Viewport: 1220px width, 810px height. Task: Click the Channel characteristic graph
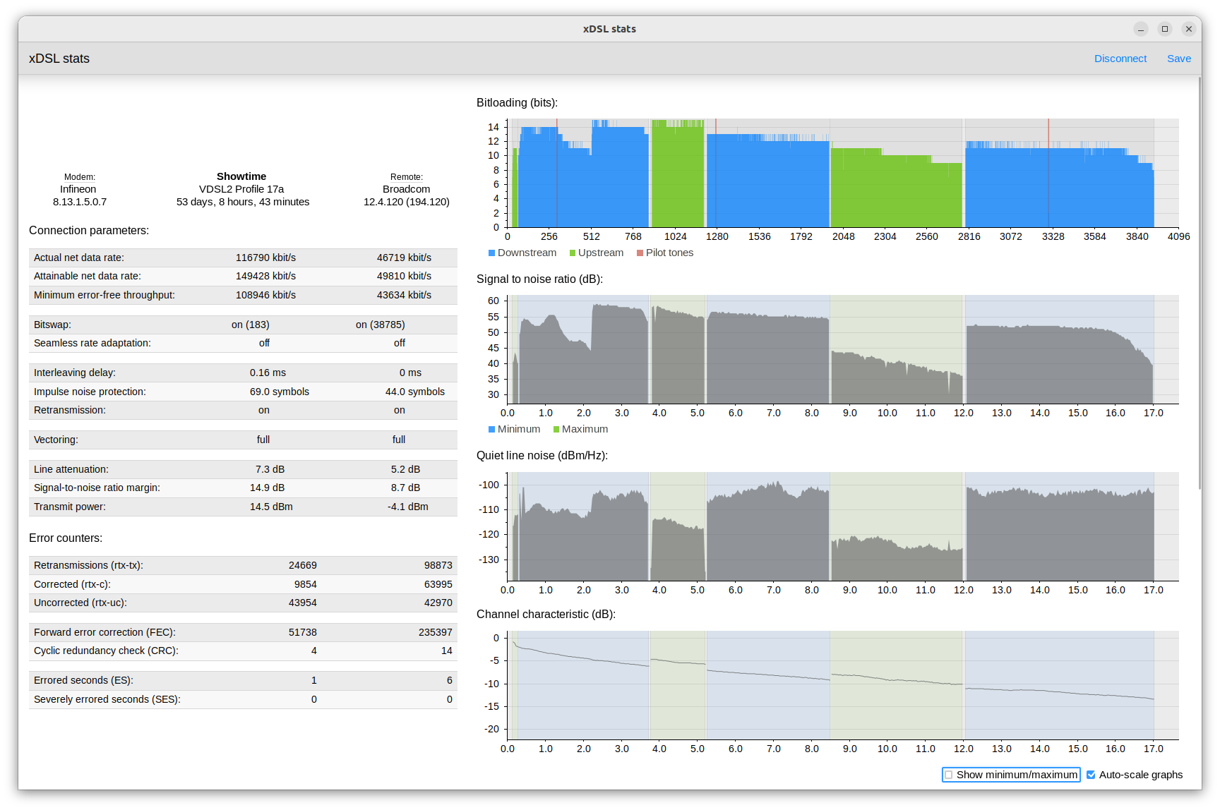843,685
